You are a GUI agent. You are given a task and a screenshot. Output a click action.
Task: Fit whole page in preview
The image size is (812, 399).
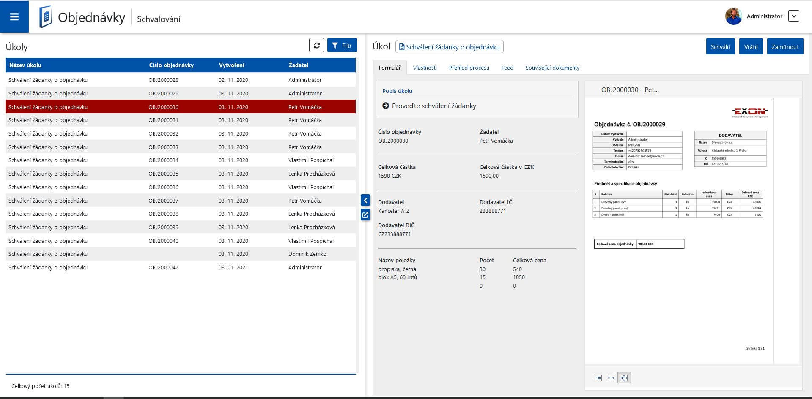[x=624, y=378]
